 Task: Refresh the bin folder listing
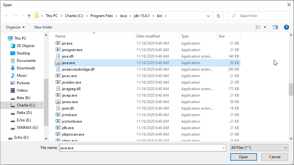(x=218, y=16)
